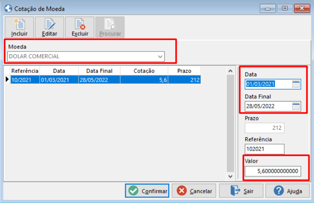Exit the window with Sair button
This screenshot has width=314, height=203.
tap(241, 191)
